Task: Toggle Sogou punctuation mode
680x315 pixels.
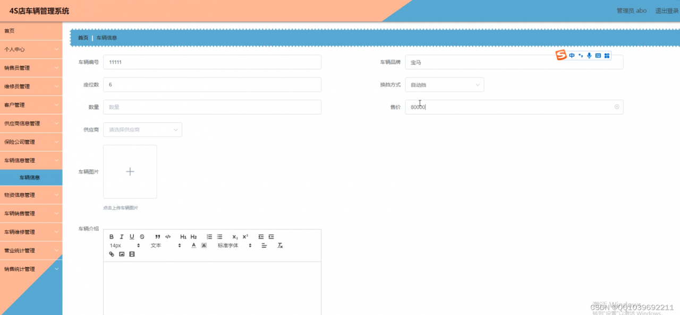Action: [581, 55]
